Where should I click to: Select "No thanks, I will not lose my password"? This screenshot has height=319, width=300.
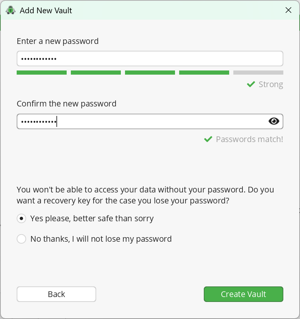(22, 239)
